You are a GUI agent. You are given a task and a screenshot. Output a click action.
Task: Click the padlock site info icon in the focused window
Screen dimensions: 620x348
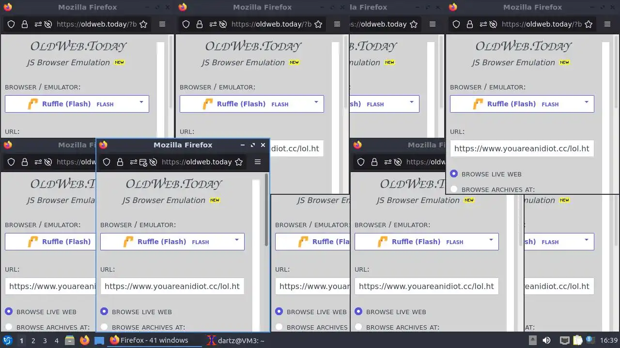coord(120,162)
